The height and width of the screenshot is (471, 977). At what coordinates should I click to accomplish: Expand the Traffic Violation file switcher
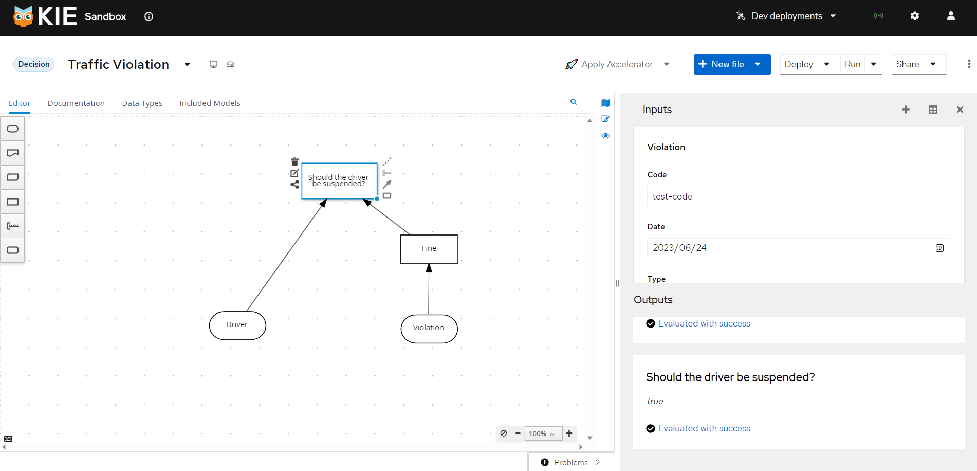coord(187,64)
